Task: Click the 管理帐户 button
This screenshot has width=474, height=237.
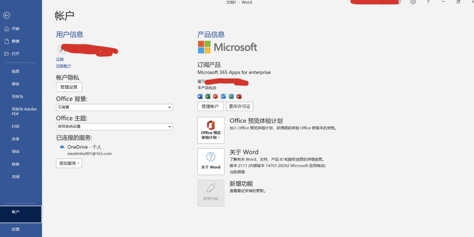Action: pyautogui.click(x=211, y=106)
